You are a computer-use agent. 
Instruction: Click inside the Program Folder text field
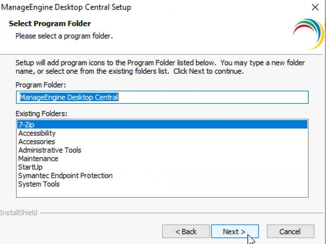coord(177,97)
